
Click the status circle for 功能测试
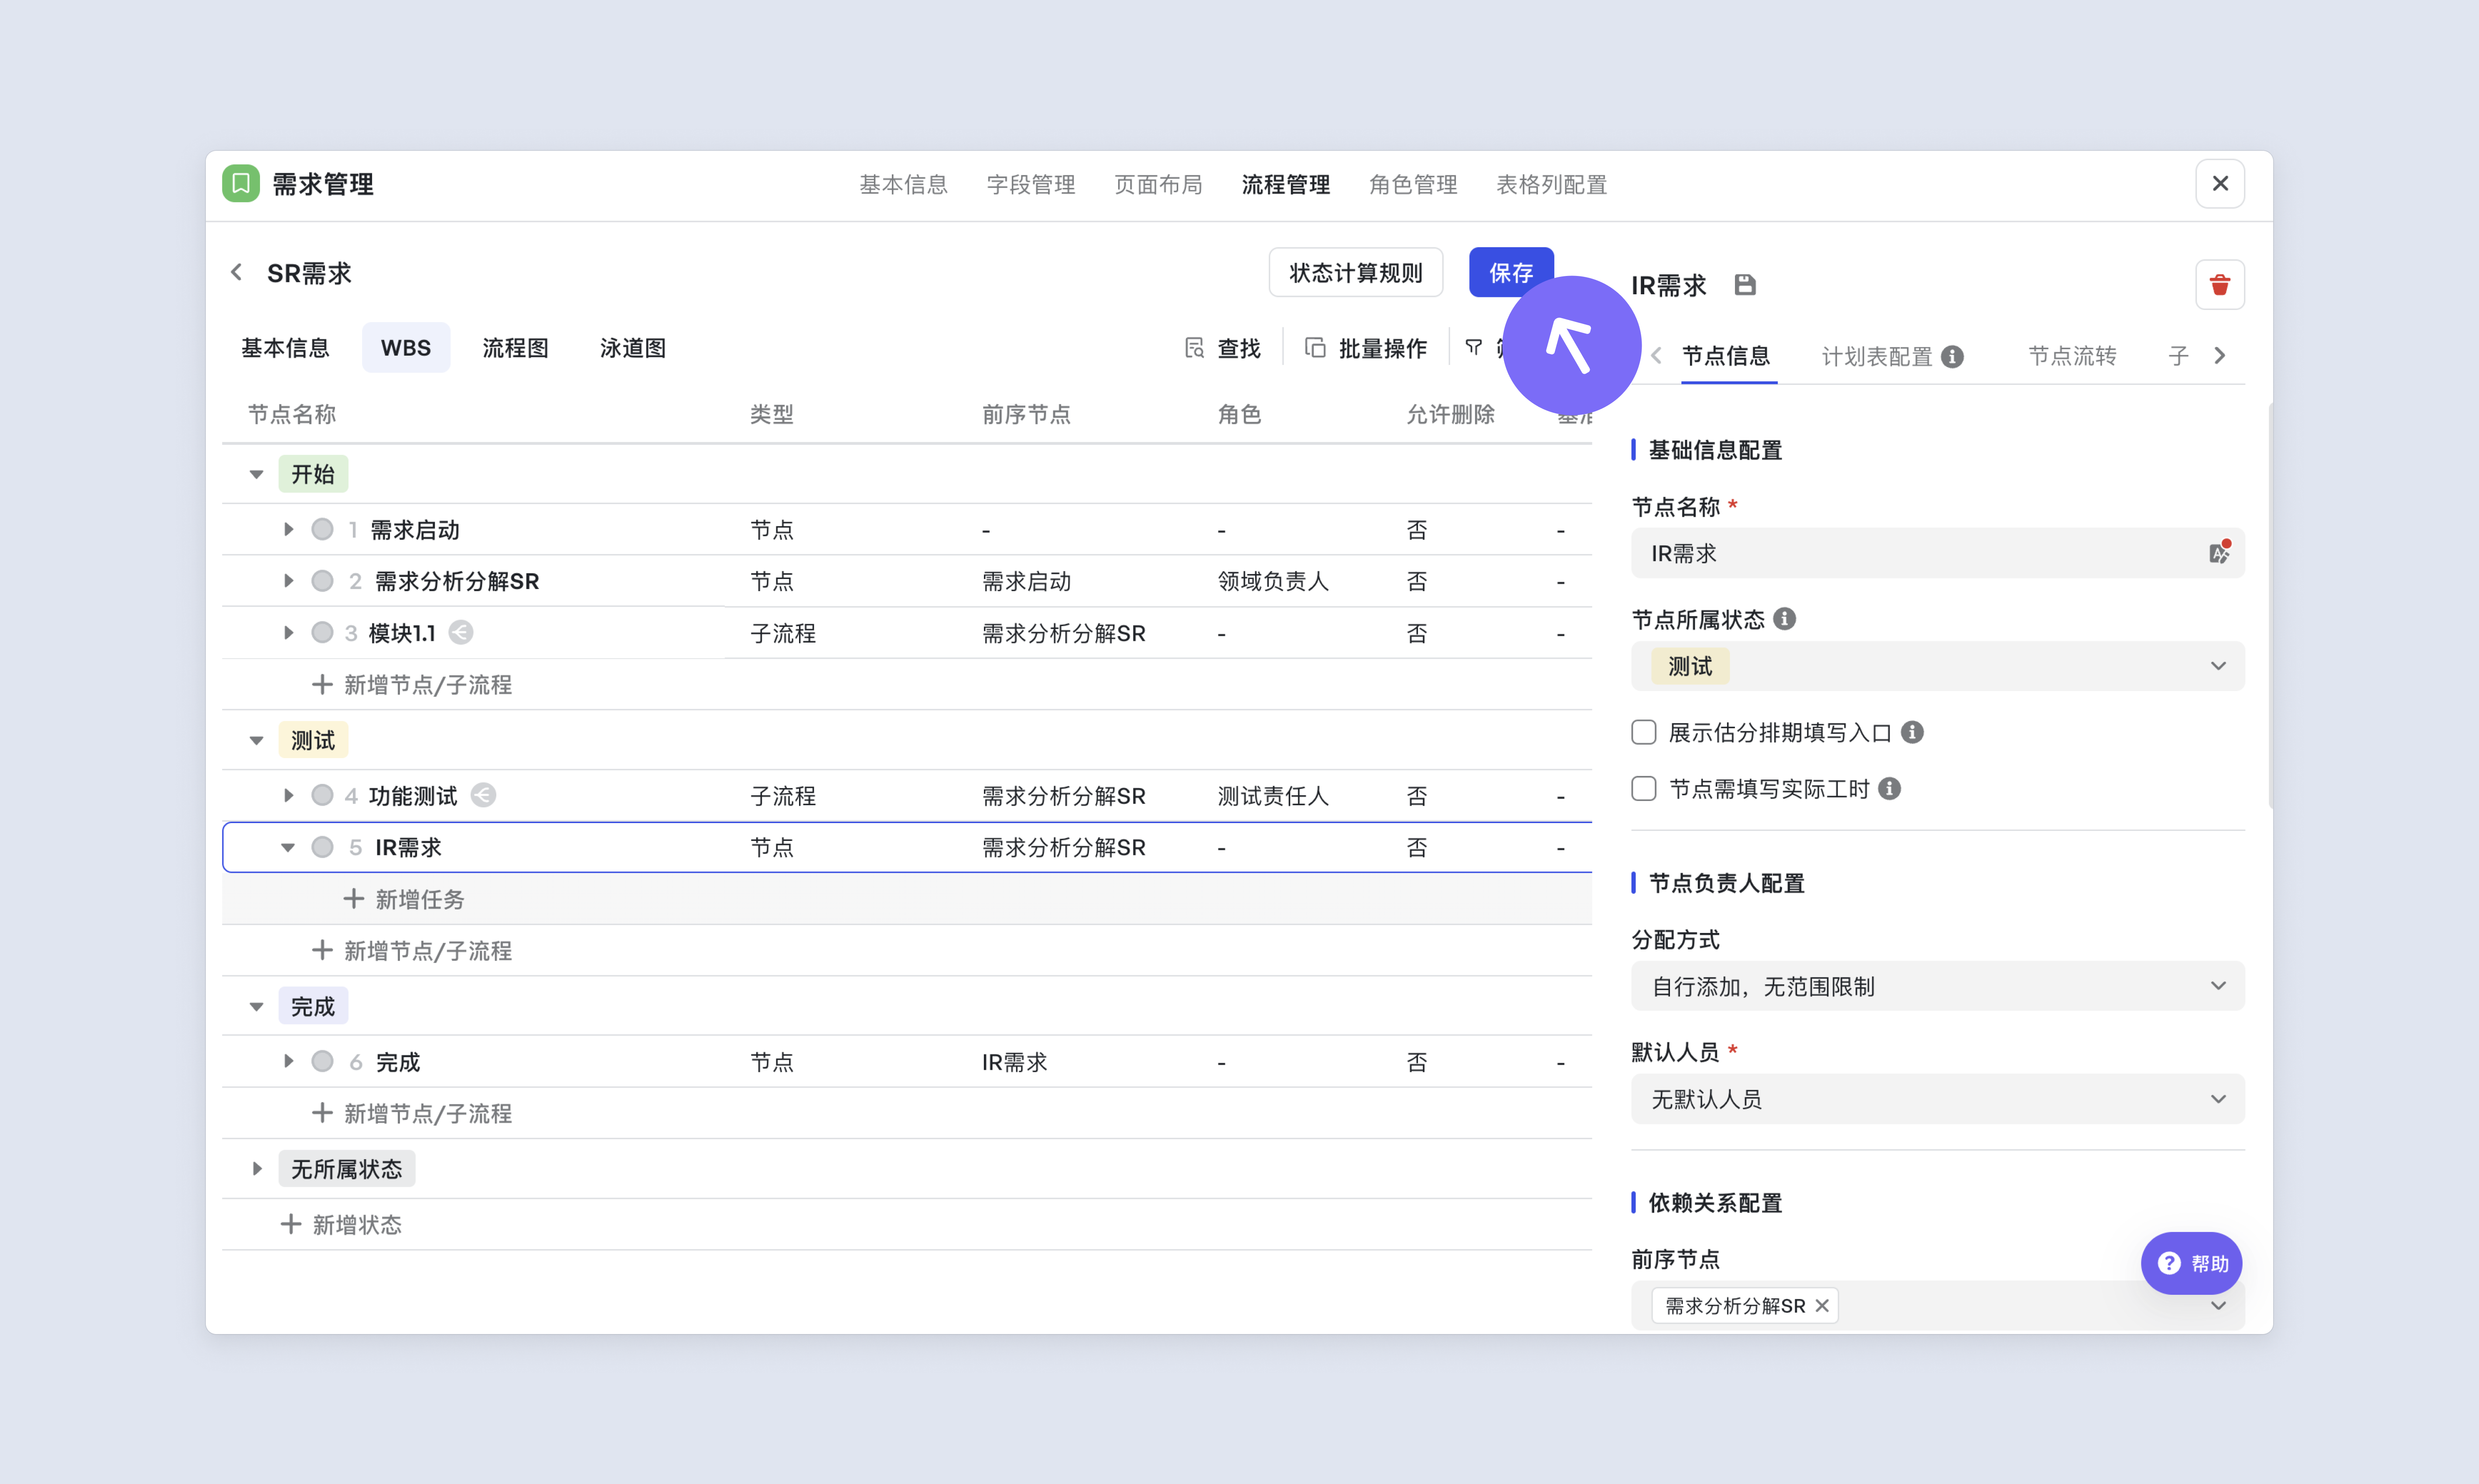click(322, 795)
